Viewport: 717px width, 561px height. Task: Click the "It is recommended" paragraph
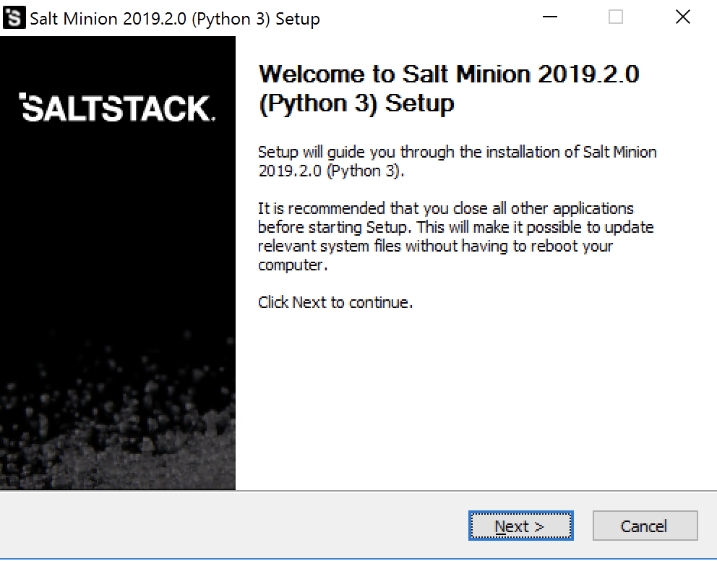[x=456, y=236]
